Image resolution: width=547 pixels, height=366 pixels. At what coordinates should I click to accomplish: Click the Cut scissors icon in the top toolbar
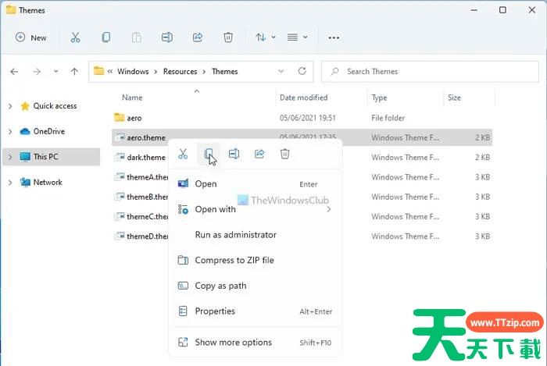[75, 37]
